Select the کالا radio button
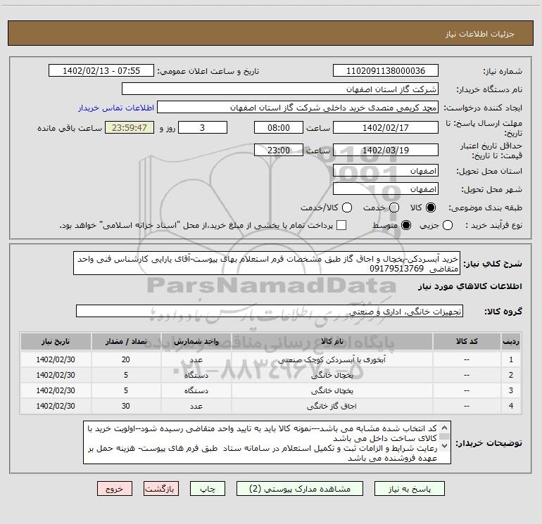 coord(431,207)
